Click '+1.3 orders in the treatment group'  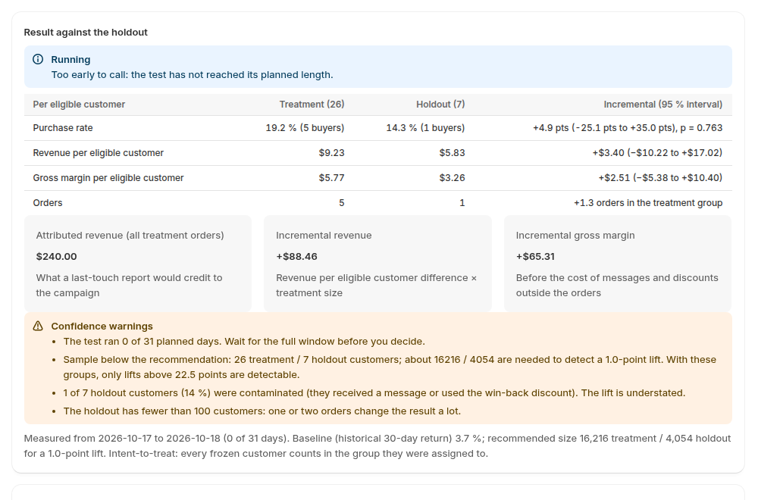pos(648,203)
